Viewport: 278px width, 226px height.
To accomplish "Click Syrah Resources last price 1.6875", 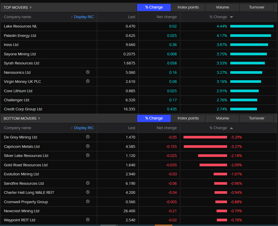I will click(129, 63).
